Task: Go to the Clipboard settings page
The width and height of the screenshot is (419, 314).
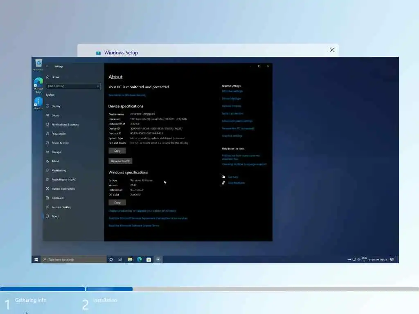Action: 57,198
